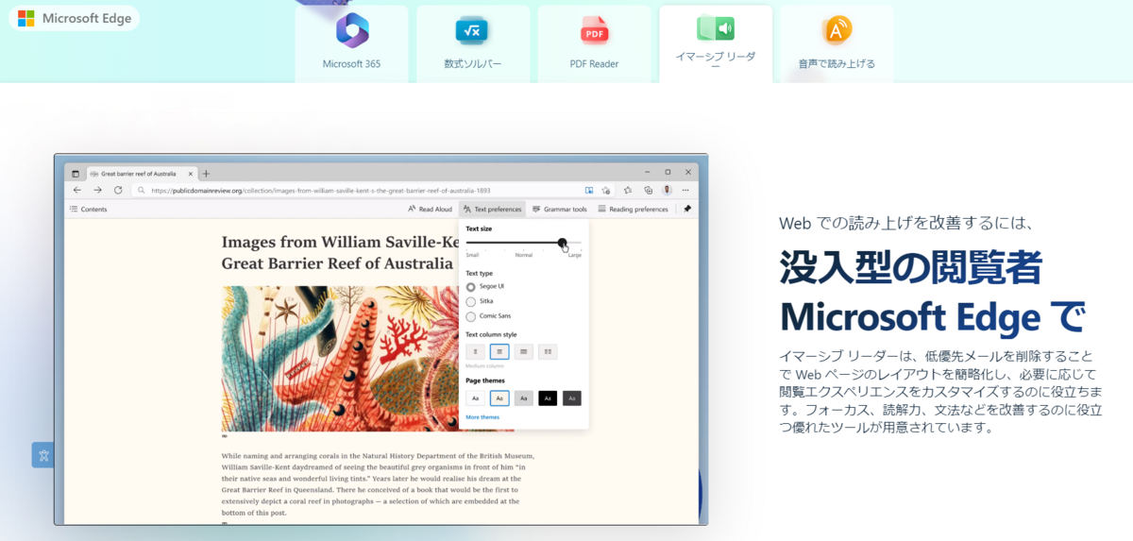Click the 没入型の閲覧者 heading text
This screenshot has width=1133, height=541.
tap(911, 268)
